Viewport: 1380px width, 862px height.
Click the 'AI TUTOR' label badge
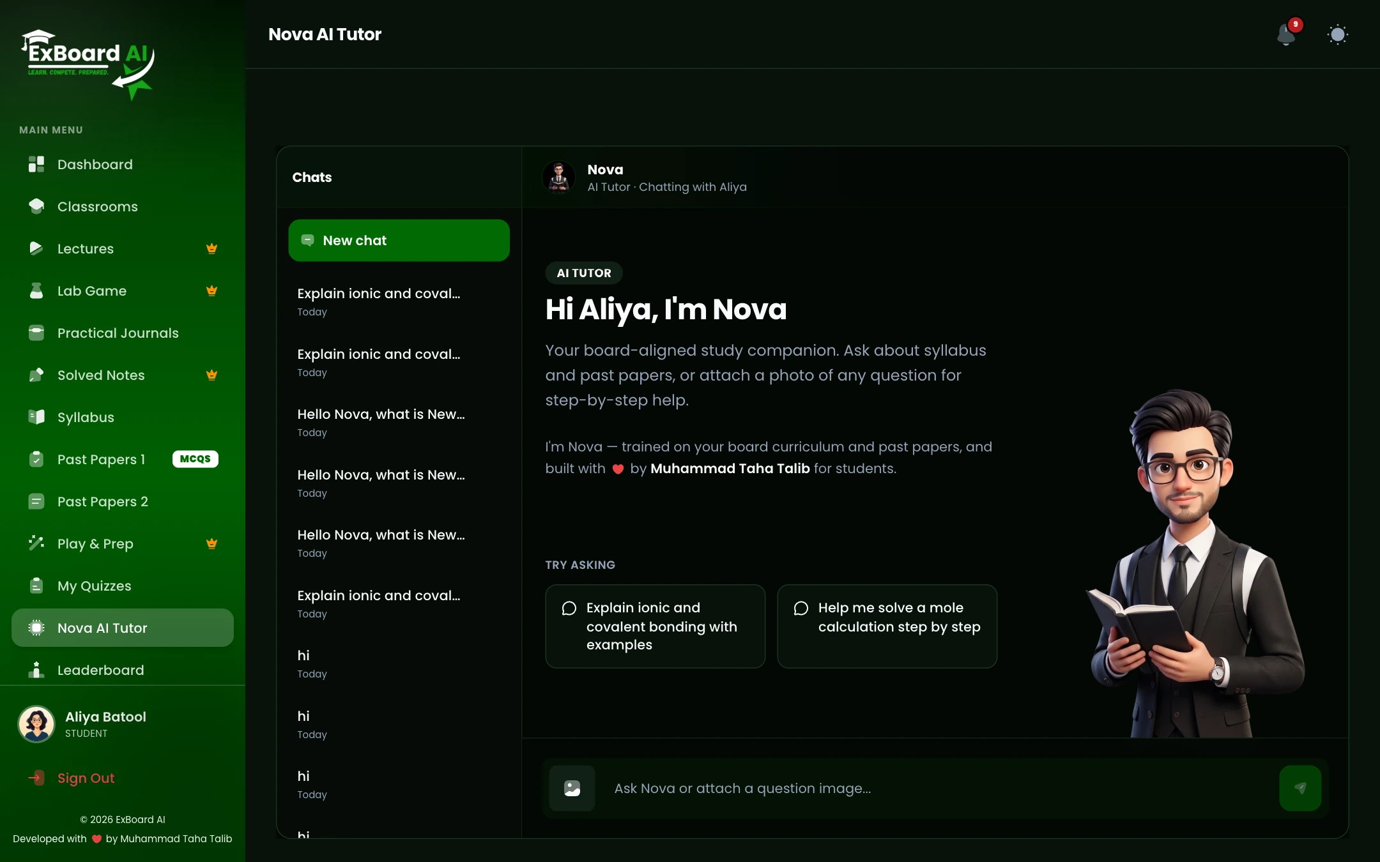584,273
